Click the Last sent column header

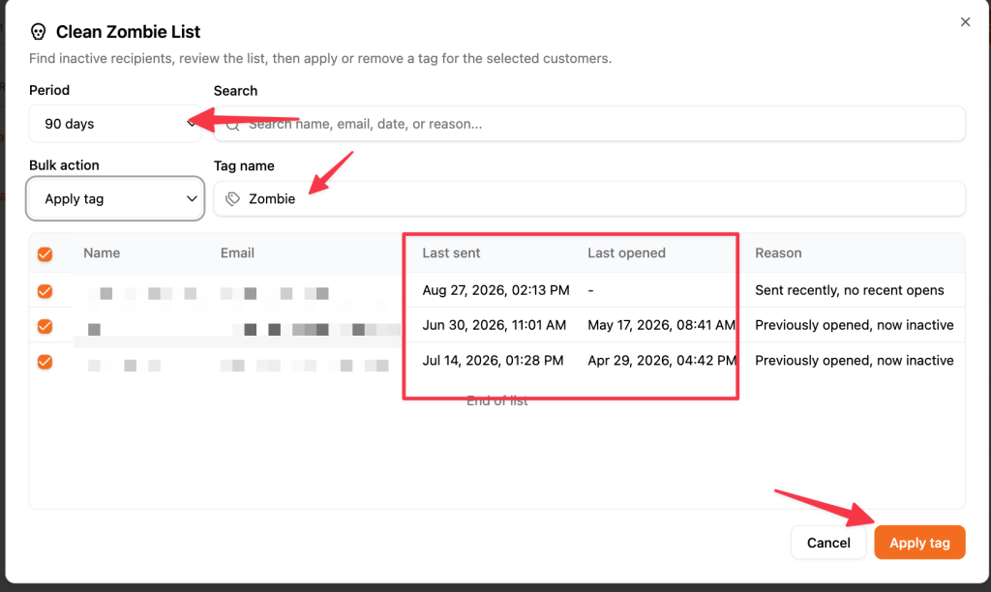click(x=451, y=252)
